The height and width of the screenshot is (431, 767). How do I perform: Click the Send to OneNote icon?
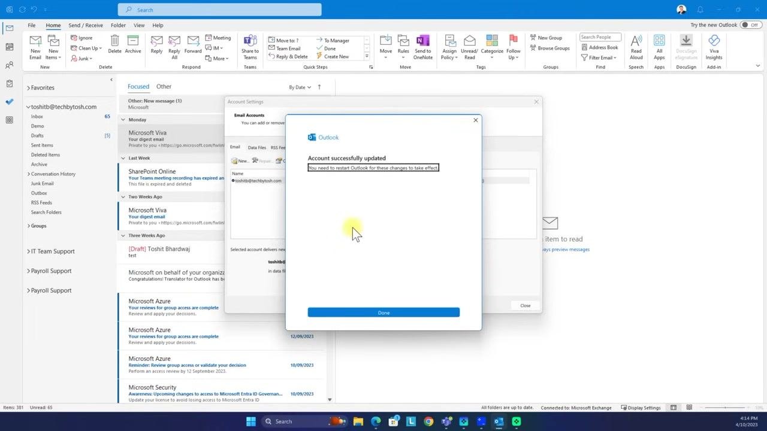[x=422, y=47]
